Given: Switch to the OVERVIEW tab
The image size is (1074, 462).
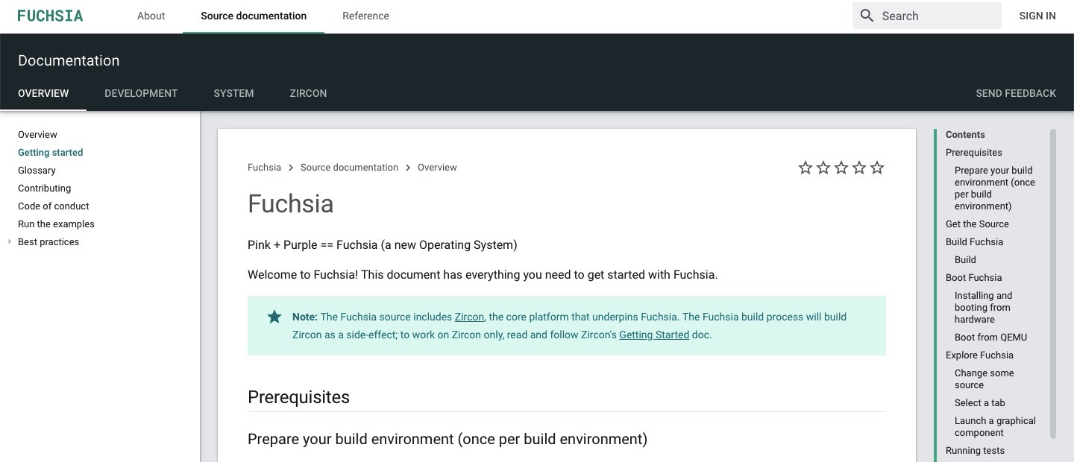Looking at the screenshot, I should (x=43, y=93).
